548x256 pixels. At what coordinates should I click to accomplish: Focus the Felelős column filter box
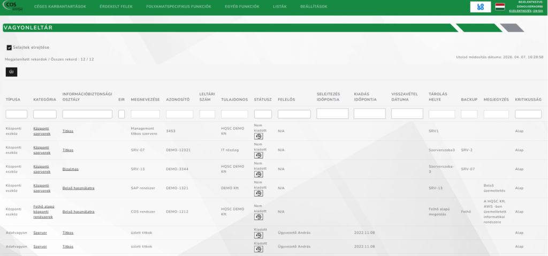(294, 114)
